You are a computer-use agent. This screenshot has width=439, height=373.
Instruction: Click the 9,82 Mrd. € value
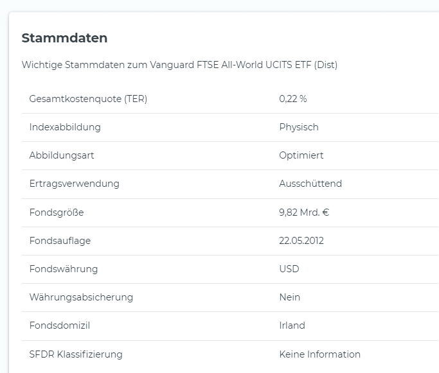pyautogui.click(x=304, y=213)
